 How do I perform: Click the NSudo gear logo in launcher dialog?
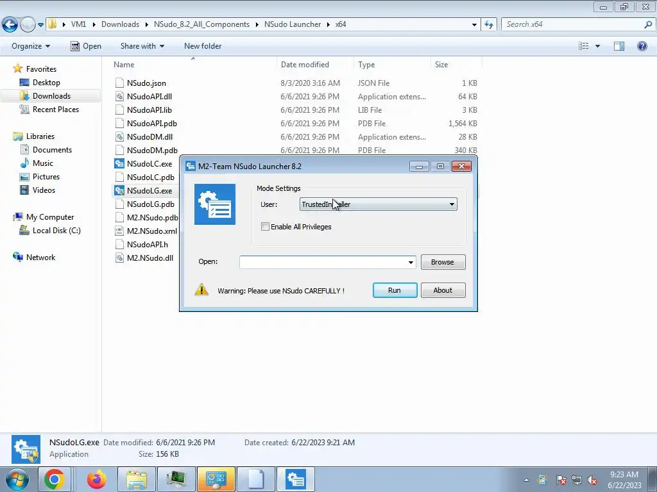(215, 204)
